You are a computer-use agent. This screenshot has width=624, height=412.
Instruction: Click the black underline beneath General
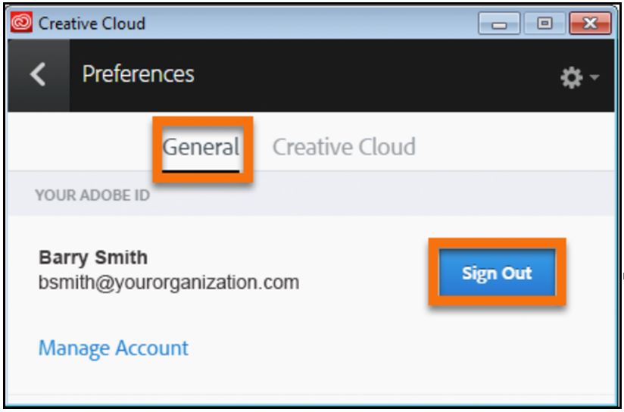tap(201, 169)
